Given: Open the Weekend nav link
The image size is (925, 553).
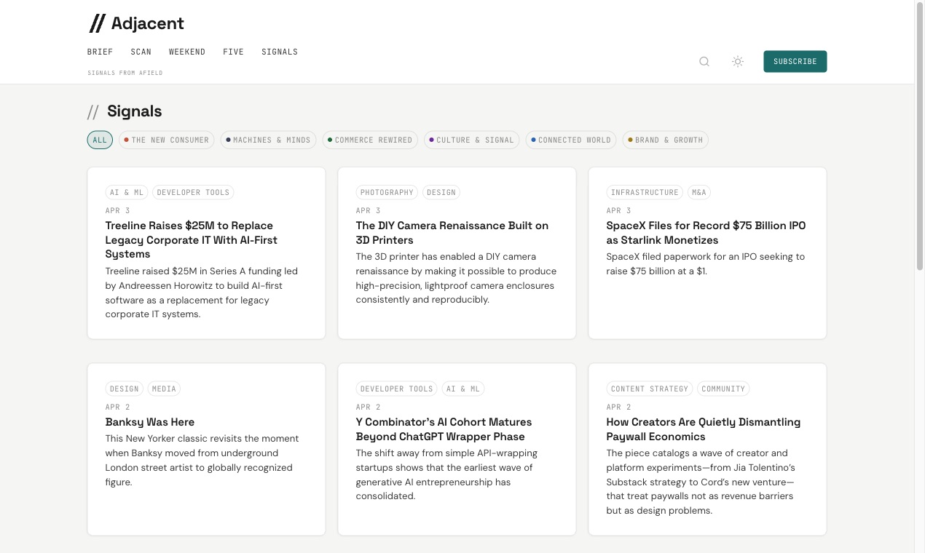Looking at the screenshot, I should point(187,52).
